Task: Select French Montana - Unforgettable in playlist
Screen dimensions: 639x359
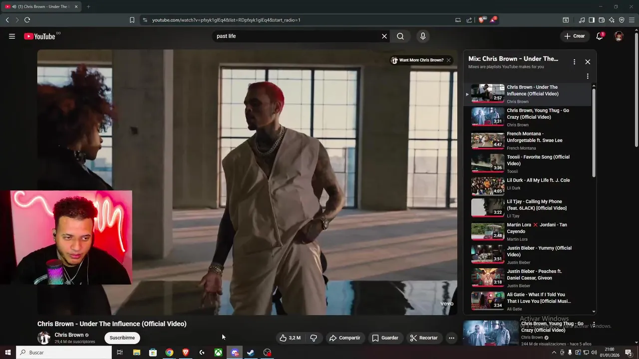Action: click(527, 141)
